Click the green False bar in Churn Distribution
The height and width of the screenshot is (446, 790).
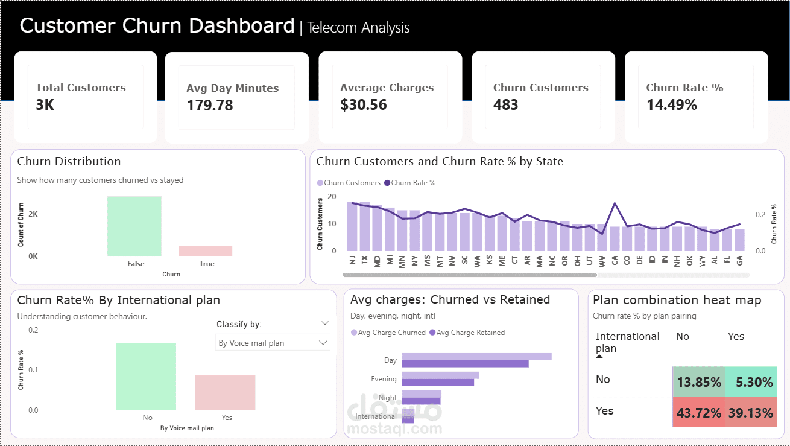click(x=135, y=226)
